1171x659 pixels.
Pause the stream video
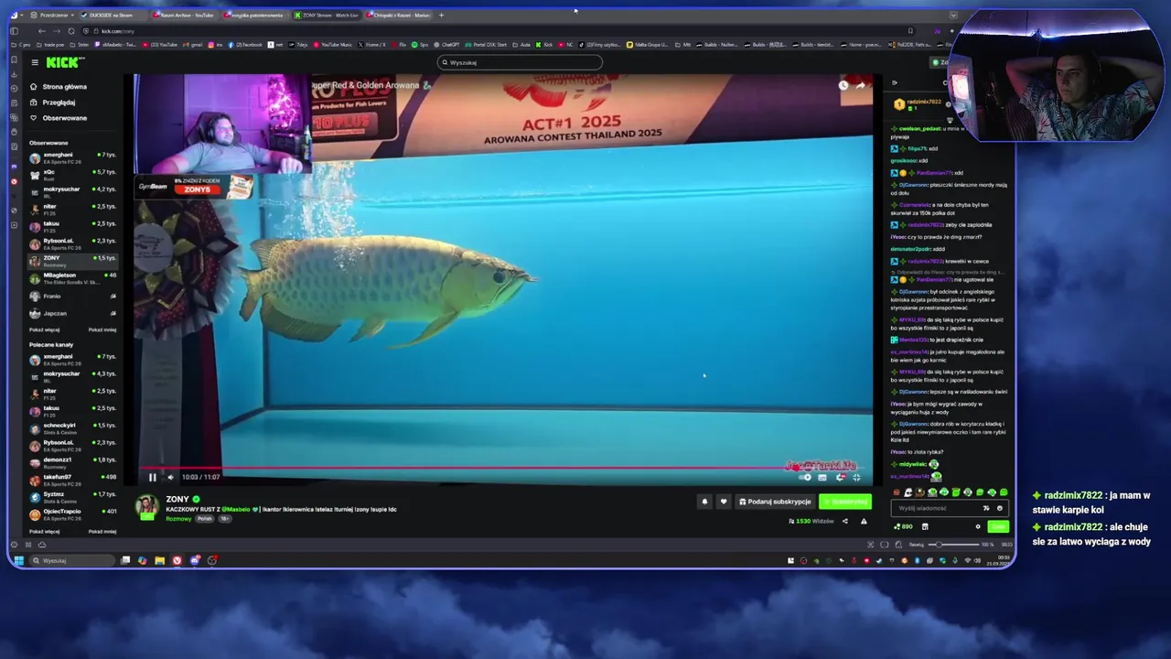(x=153, y=477)
